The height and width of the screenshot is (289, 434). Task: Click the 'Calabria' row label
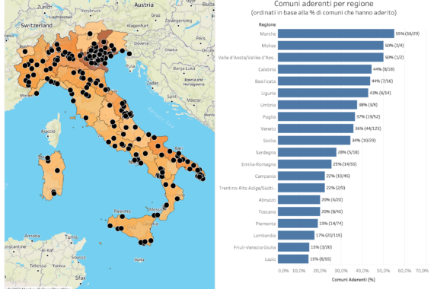(266, 69)
